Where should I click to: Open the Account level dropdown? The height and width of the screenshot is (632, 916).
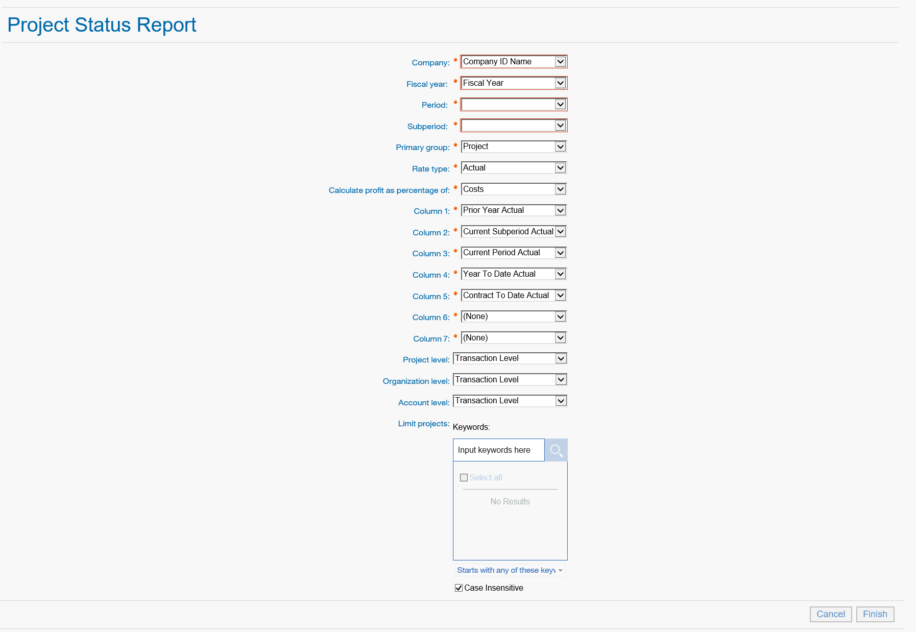[x=510, y=401]
